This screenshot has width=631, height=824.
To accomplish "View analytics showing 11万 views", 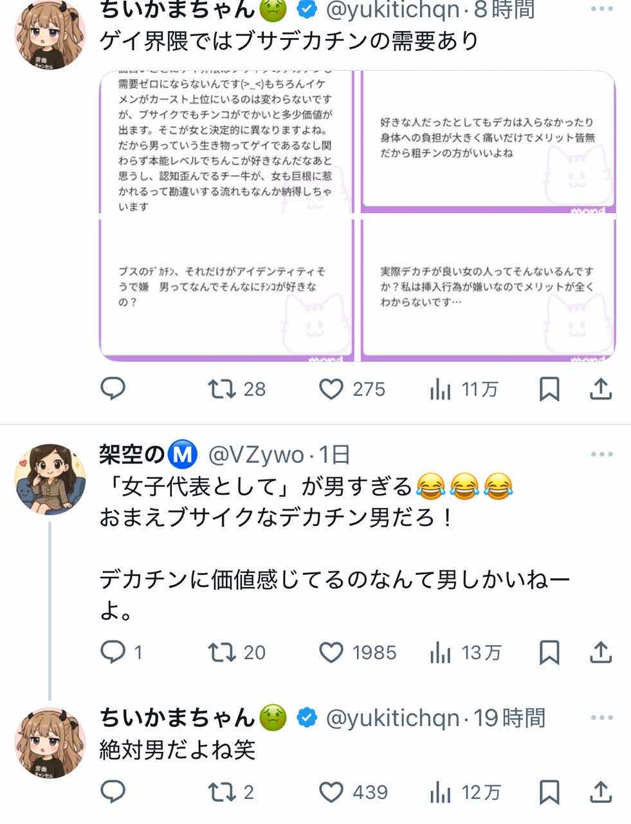I will click(463, 389).
